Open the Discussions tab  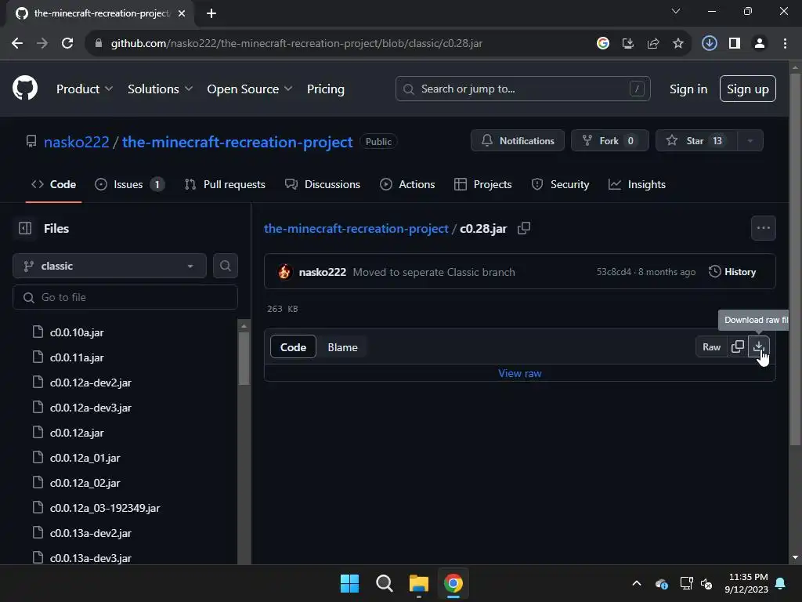click(x=323, y=184)
